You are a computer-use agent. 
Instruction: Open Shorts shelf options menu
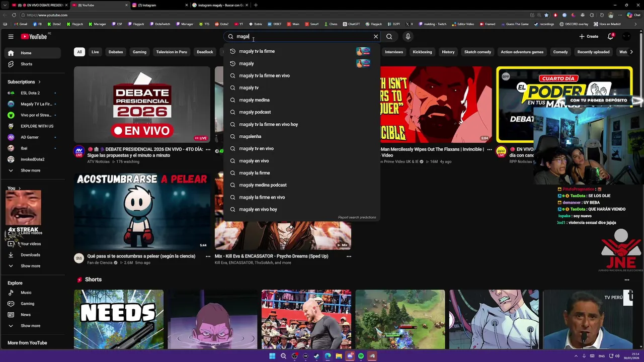pyautogui.click(x=627, y=280)
